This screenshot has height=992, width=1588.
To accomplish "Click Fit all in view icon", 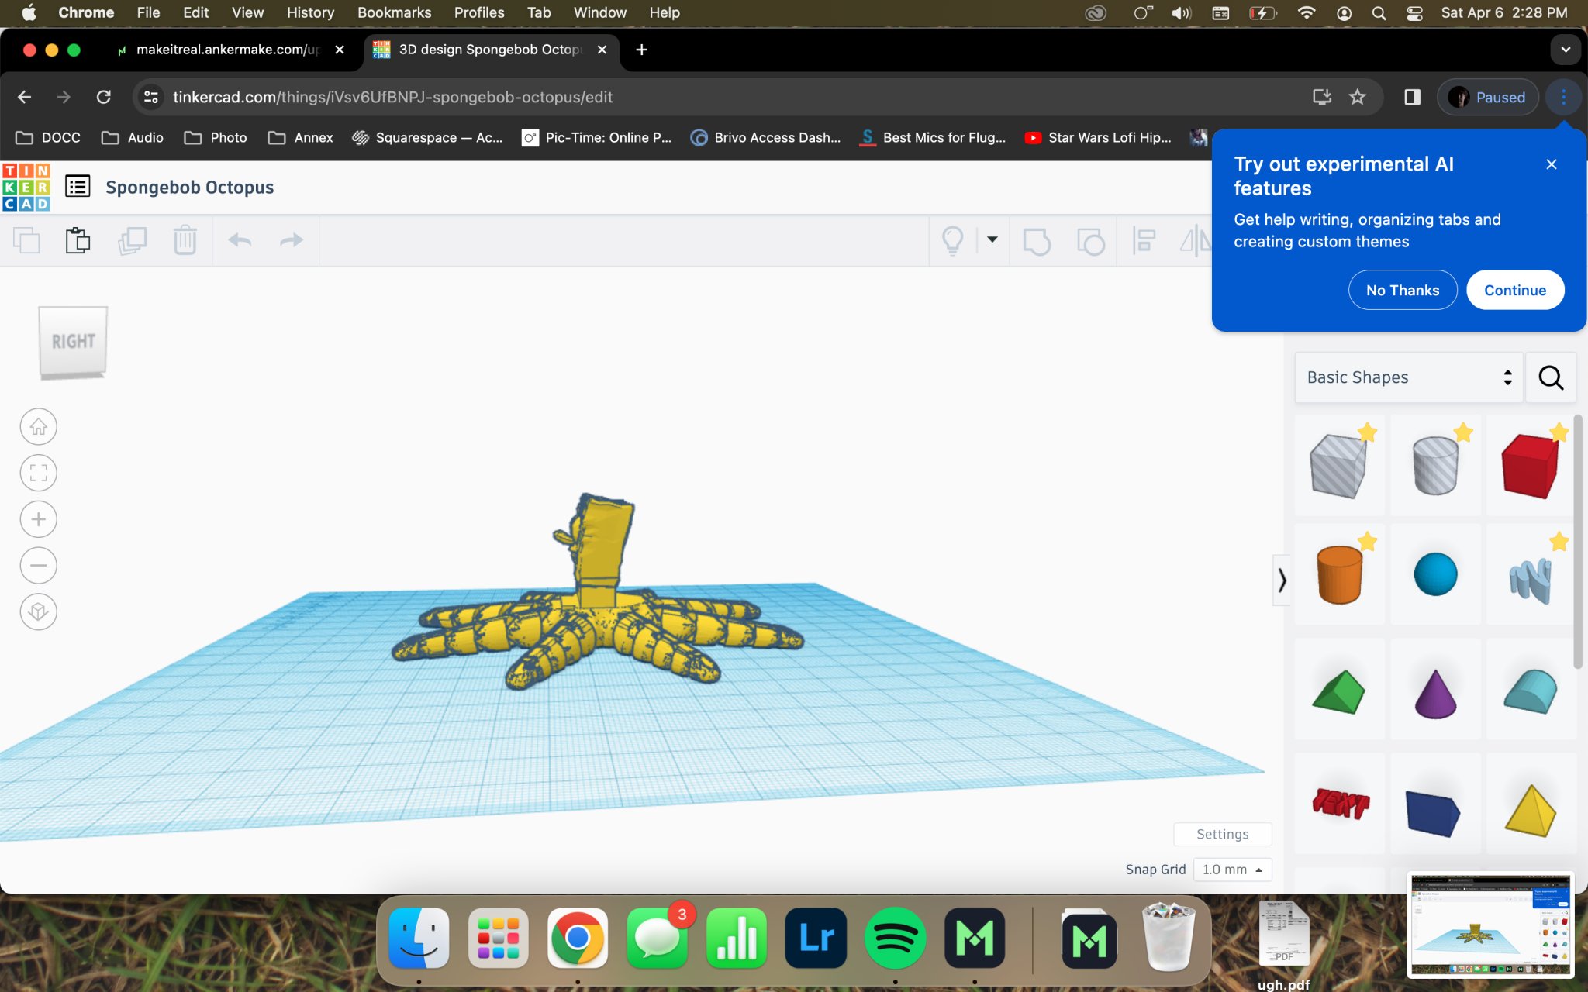I will [x=38, y=473].
